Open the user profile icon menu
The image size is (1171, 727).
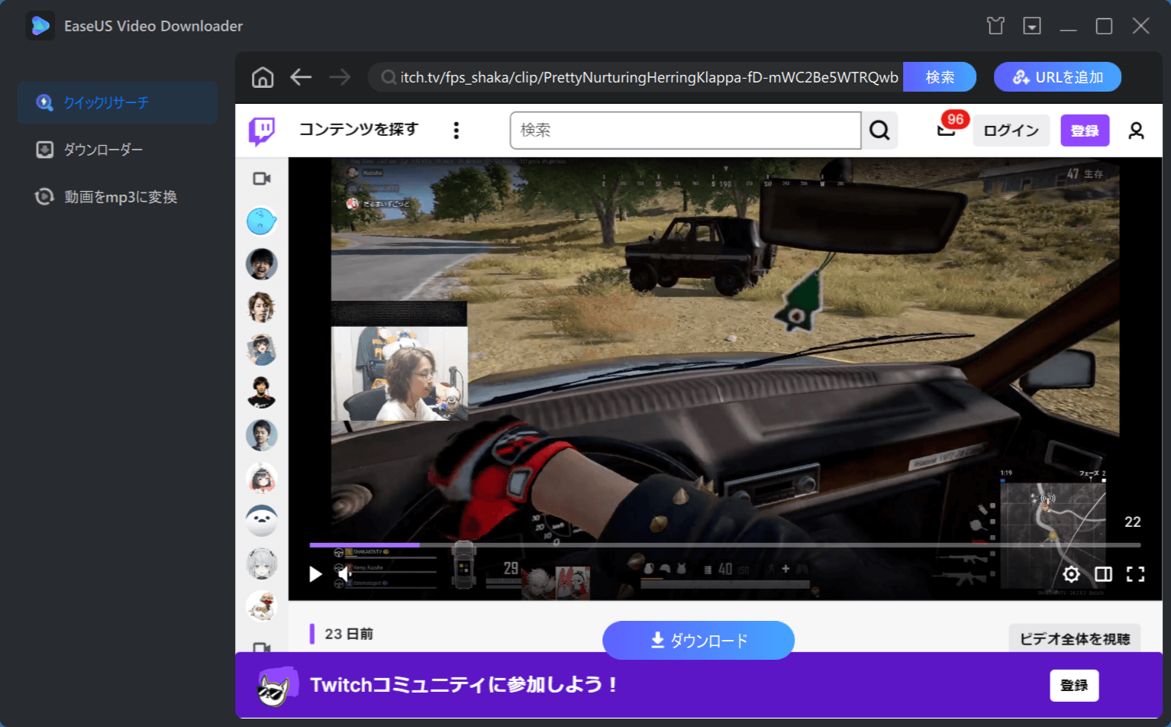(1136, 131)
